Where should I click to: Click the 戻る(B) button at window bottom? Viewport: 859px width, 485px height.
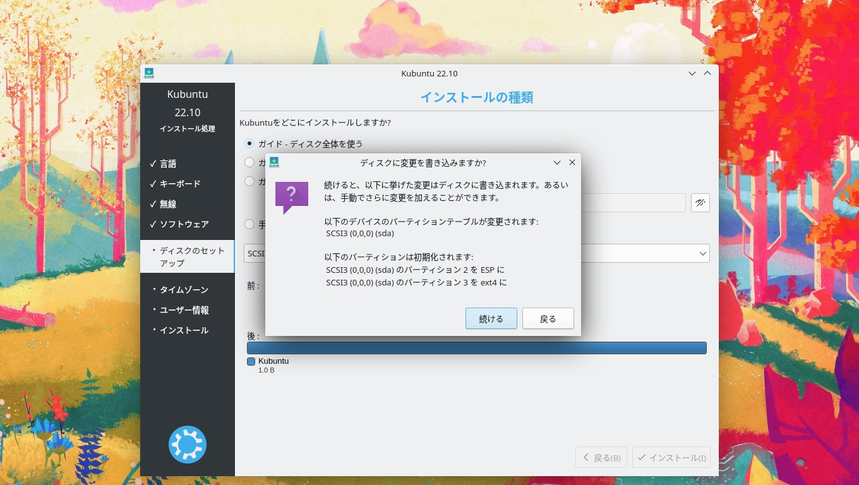pos(601,457)
